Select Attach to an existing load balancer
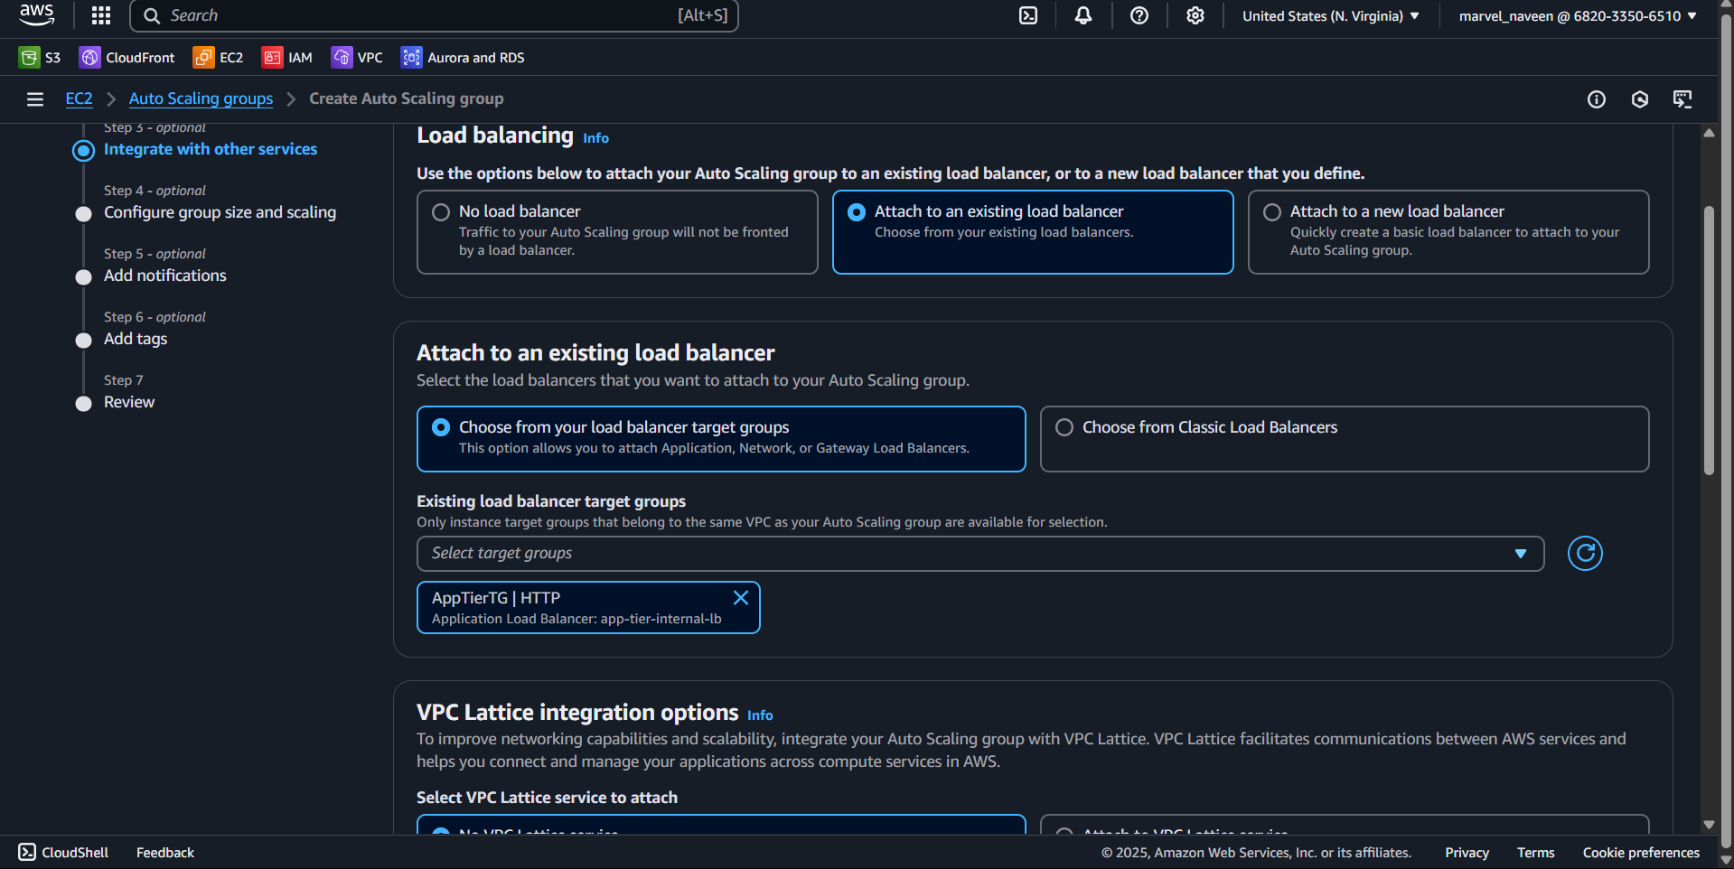Viewport: 1734px width, 869px height. click(x=1033, y=232)
